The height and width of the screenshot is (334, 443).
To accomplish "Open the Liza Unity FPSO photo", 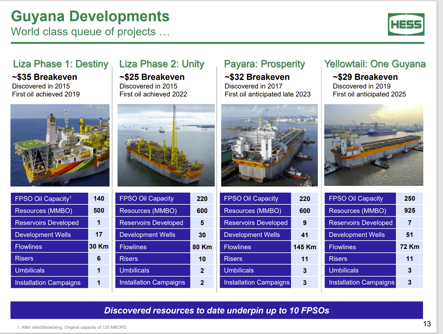I will point(166,145).
